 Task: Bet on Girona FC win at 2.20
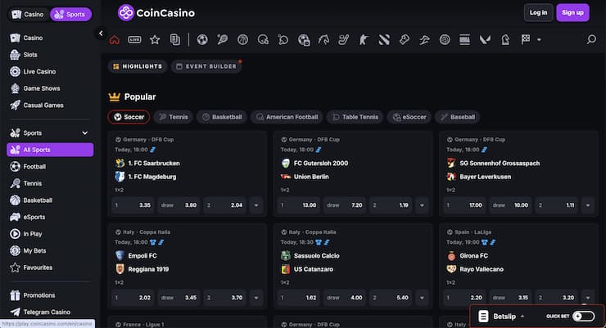pyautogui.click(x=464, y=298)
